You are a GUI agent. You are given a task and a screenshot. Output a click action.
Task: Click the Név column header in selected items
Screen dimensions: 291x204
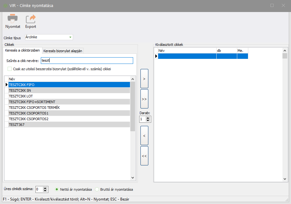coord(187,50)
